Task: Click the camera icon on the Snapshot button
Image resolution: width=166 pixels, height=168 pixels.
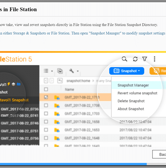Action: (117, 71)
